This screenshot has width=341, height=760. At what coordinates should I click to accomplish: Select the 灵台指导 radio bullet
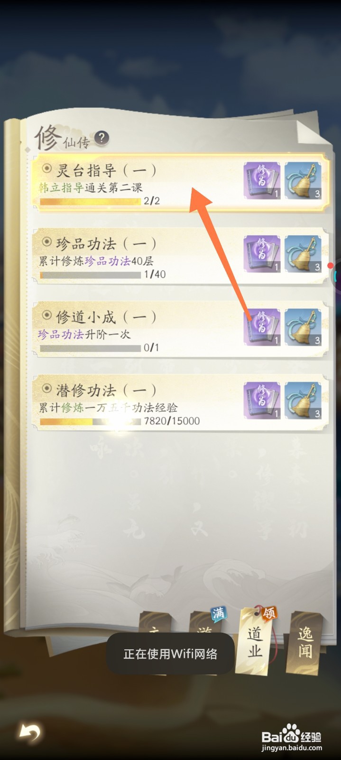46,168
